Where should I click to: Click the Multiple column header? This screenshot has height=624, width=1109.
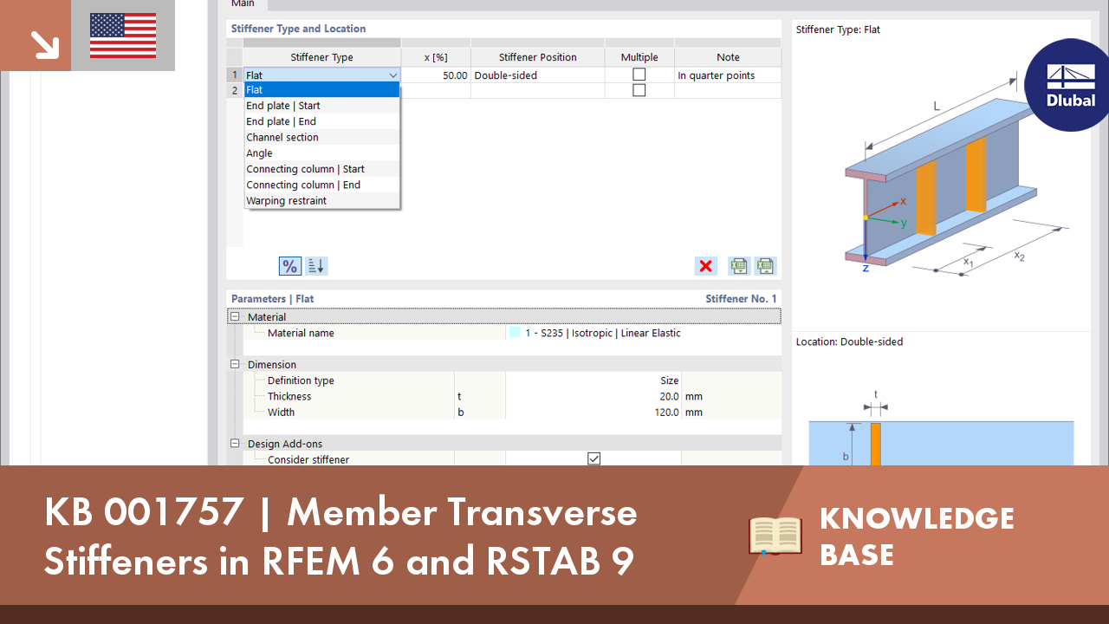coord(639,57)
